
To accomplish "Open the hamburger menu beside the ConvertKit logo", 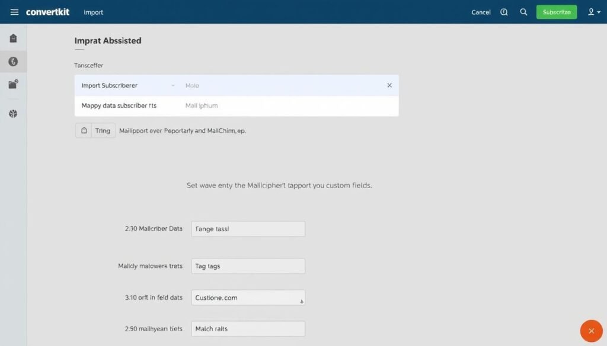I will pos(14,12).
